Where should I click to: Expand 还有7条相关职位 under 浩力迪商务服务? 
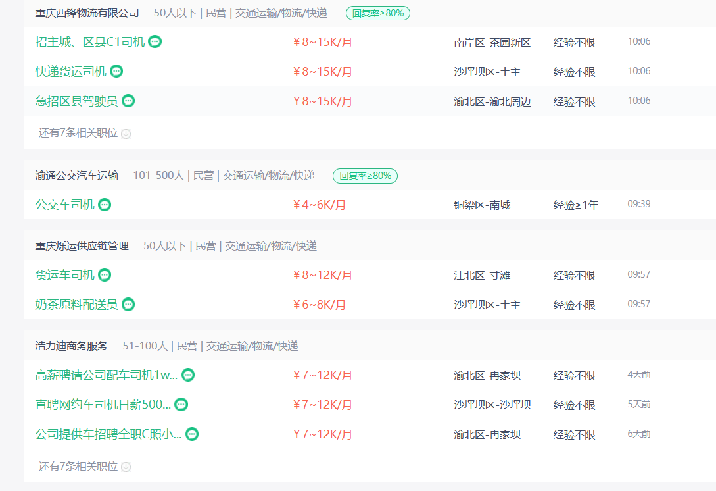click(x=84, y=467)
